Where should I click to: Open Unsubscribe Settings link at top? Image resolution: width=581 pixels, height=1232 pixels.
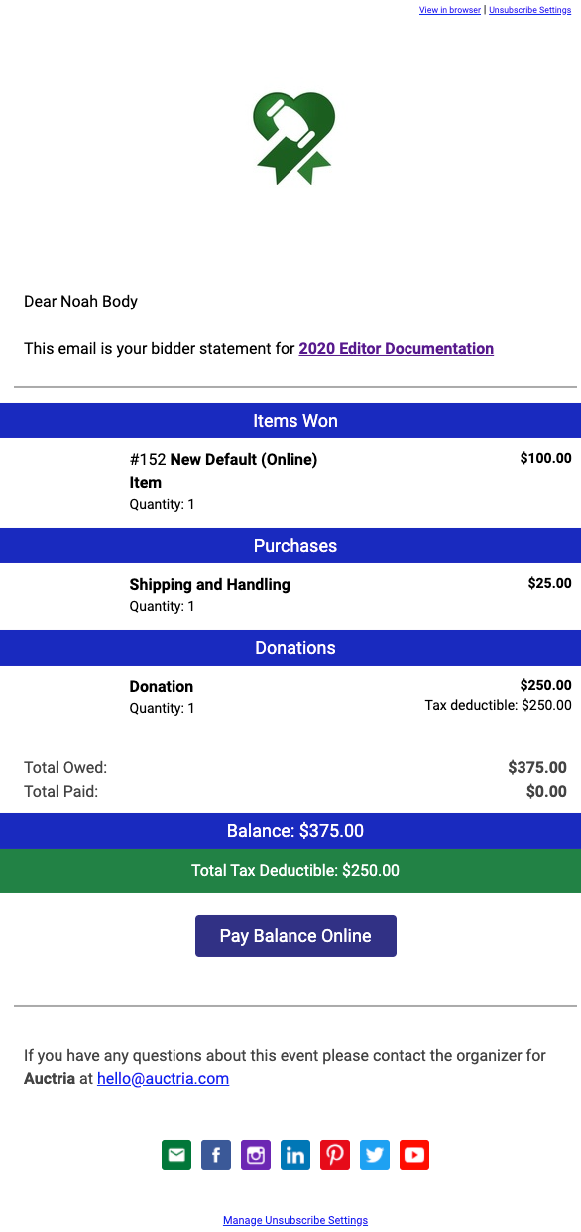coord(529,10)
